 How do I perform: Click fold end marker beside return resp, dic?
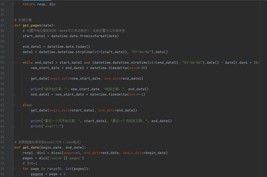click(13, 4)
